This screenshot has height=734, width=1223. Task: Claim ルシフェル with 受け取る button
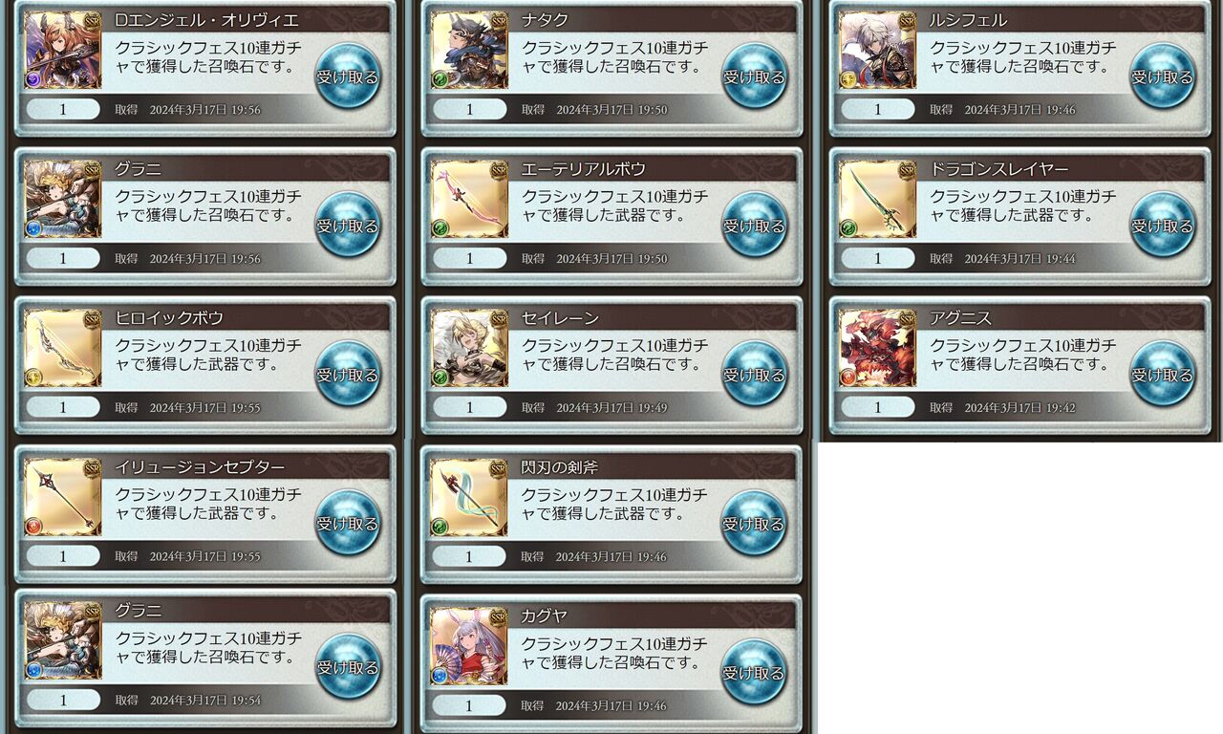pos(1162,76)
